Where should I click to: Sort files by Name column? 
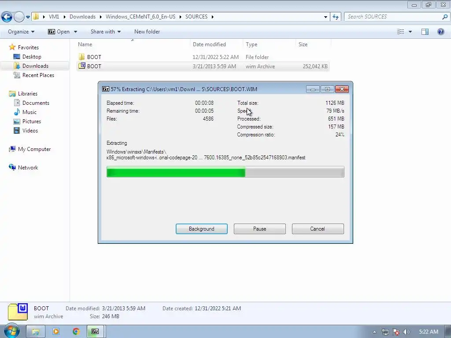point(133,44)
